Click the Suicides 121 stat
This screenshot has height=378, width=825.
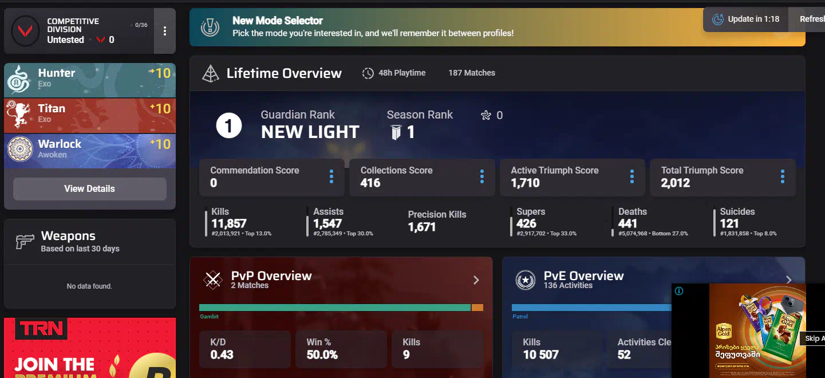(745, 222)
